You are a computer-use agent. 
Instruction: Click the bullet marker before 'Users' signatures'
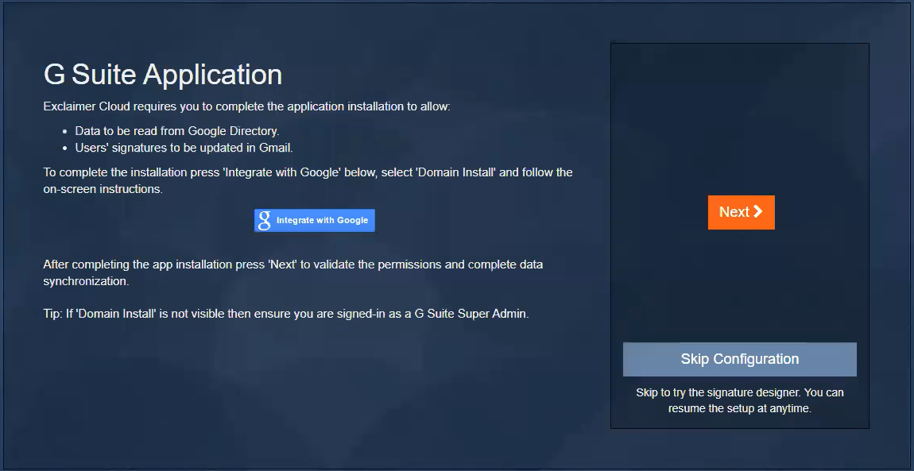click(65, 148)
